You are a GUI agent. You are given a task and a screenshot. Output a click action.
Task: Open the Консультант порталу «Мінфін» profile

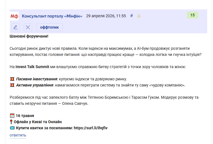tap(52, 16)
